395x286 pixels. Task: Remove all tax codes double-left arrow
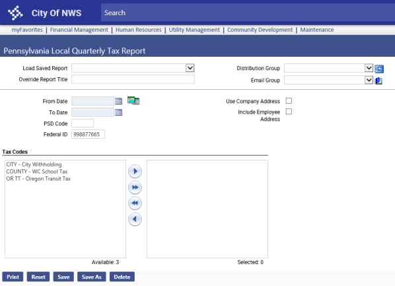(135, 203)
